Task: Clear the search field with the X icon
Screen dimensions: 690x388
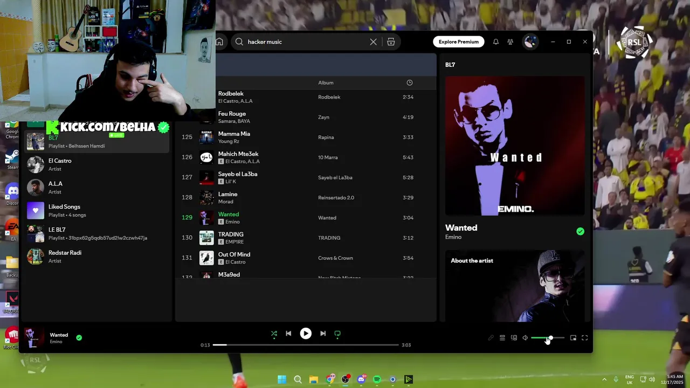Action: point(373,41)
